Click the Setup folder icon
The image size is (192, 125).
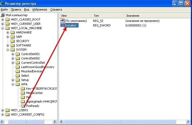tap(18, 80)
